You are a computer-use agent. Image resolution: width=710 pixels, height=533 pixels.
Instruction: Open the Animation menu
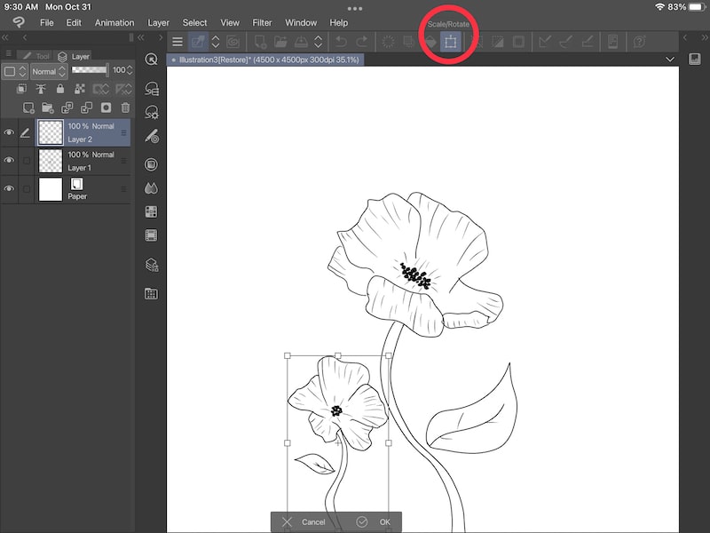pyautogui.click(x=114, y=22)
